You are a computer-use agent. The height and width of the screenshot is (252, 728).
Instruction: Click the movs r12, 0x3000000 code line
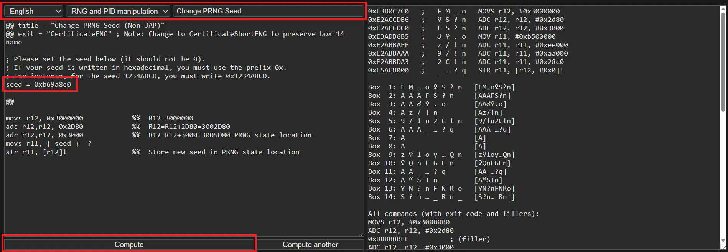pos(99,118)
